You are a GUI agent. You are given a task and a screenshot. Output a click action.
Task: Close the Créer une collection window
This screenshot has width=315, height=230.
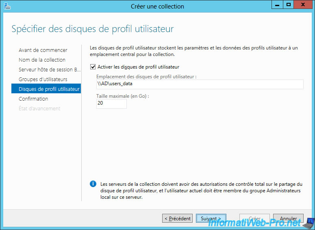[303, 4]
